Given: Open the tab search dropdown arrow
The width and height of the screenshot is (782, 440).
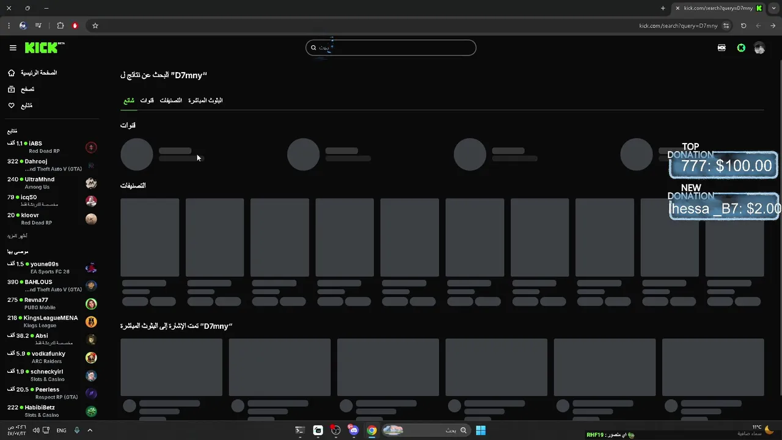Looking at the screenshot, I should 774,8.
